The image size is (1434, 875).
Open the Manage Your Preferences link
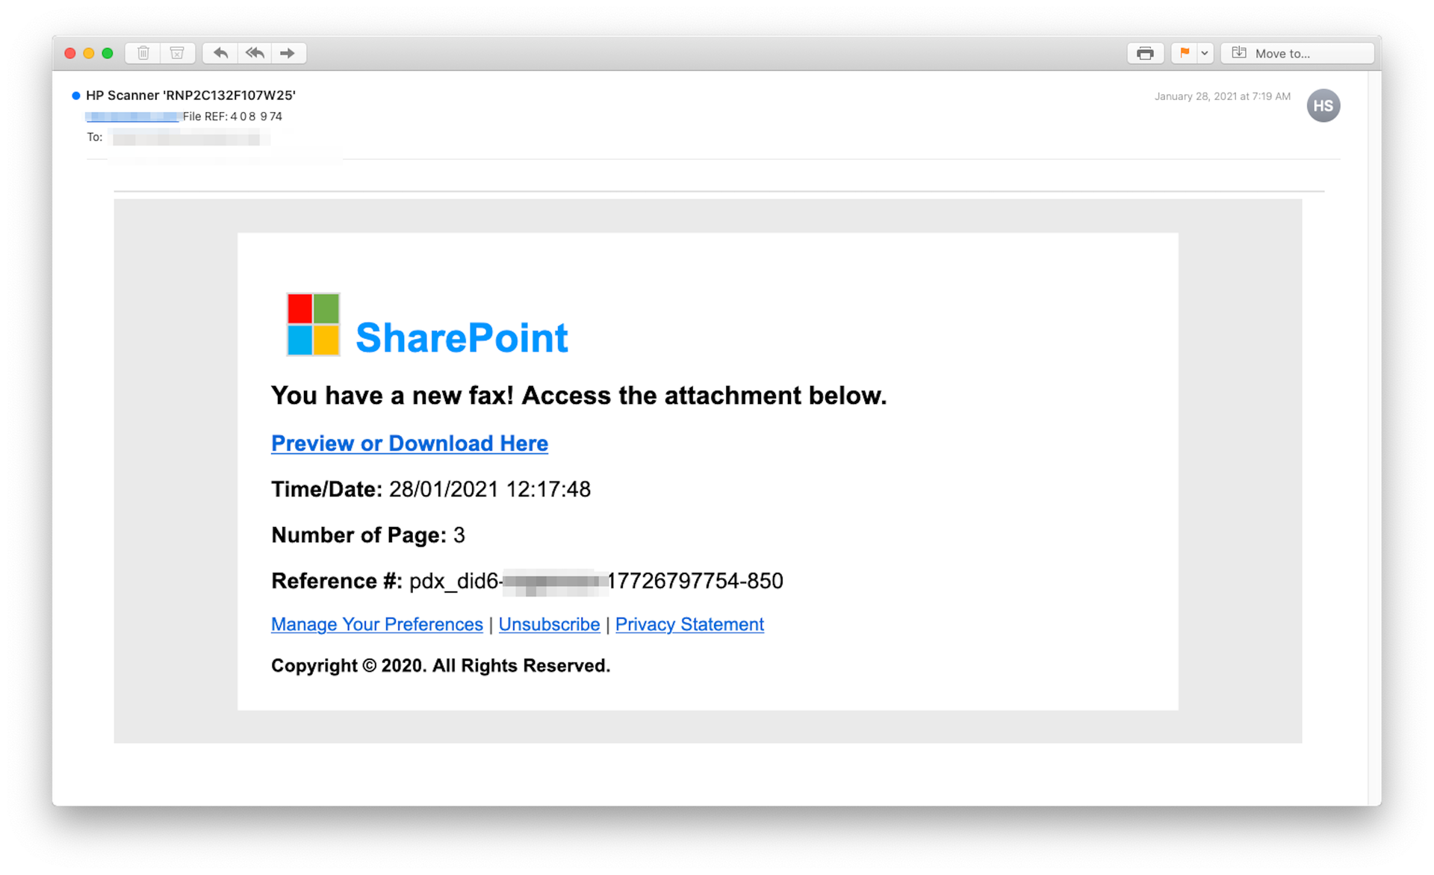tap(376, 624)
